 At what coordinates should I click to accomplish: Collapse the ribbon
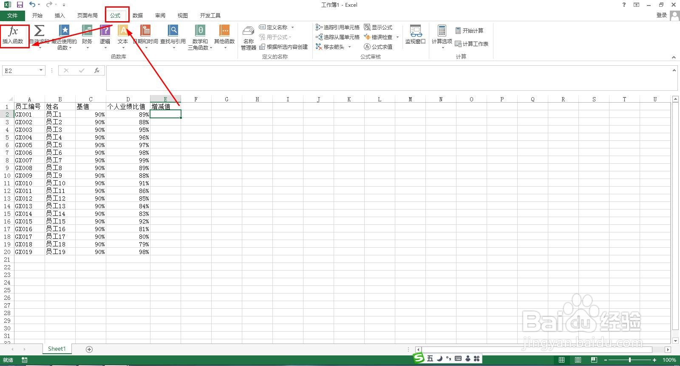pos(674,57)
